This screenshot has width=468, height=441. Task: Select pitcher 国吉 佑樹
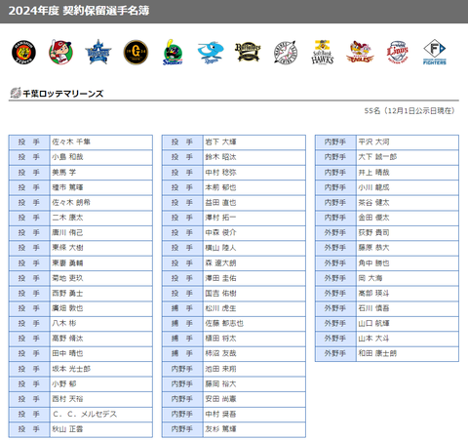[x=221, y=294]
